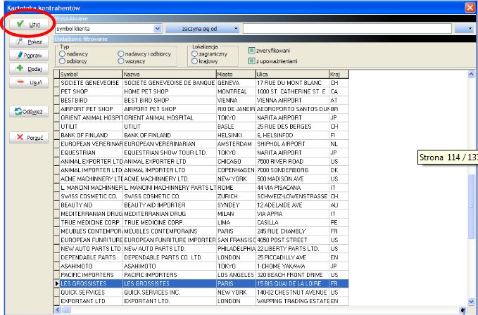This screenshot has height=315, width=478.
Task: Click the row indicator arrow beside LES GROSSISTES
Action: 57,283
